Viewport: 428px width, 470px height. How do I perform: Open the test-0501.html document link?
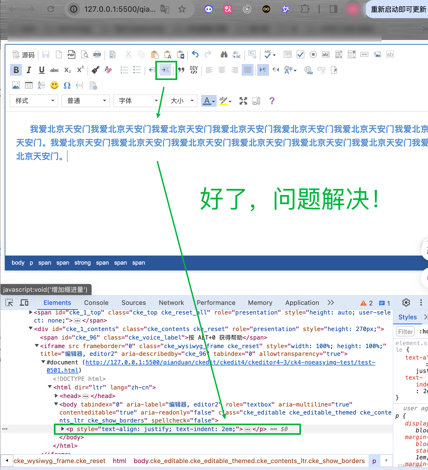(211, 366)
